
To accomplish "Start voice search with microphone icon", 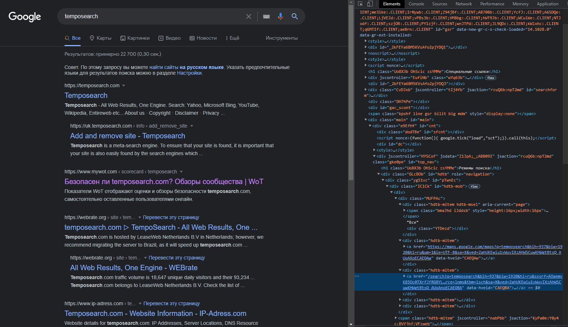I will tap(280, 16).
